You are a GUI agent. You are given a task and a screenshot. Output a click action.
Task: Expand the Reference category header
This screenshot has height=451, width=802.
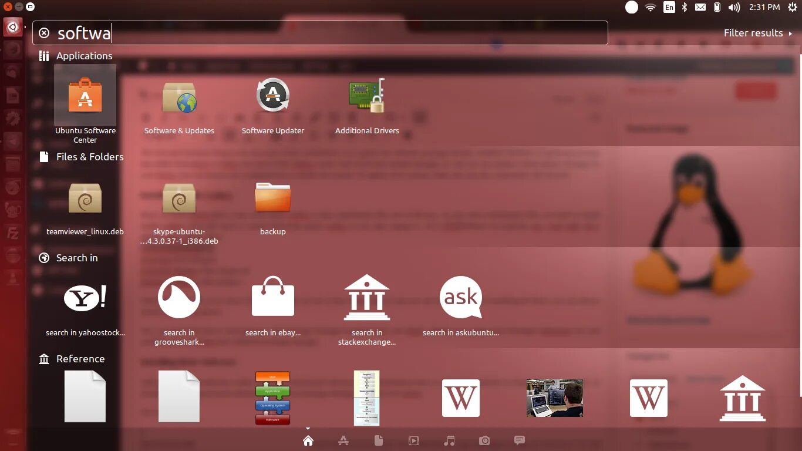(72, 359)
